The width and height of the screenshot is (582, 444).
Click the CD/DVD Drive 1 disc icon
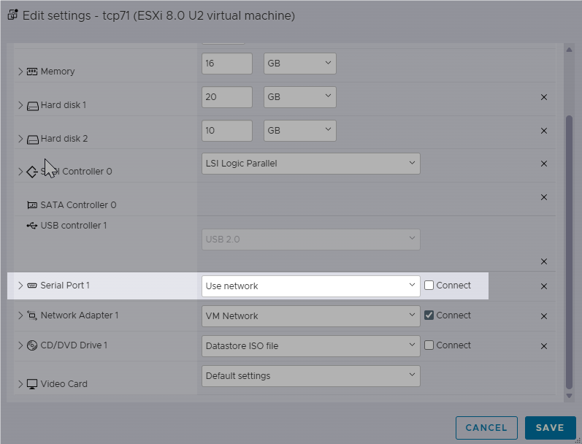coord(32,345)
